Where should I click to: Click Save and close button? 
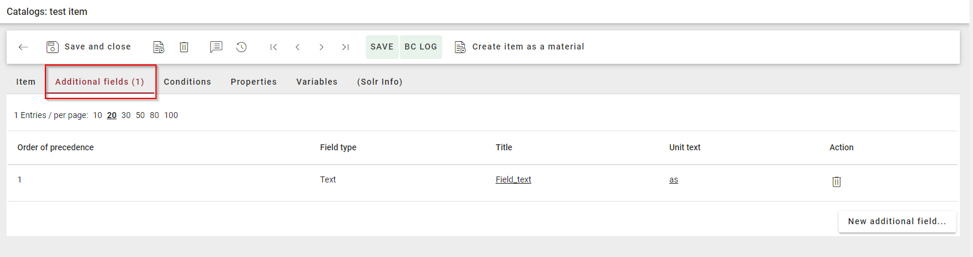coord(89,47)
